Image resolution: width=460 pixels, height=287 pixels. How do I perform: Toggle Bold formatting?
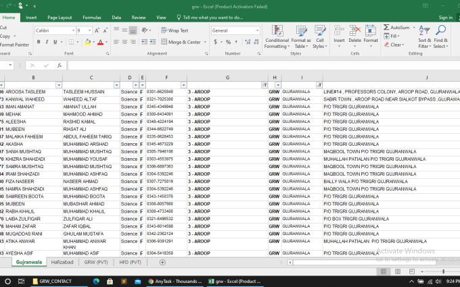39,42
